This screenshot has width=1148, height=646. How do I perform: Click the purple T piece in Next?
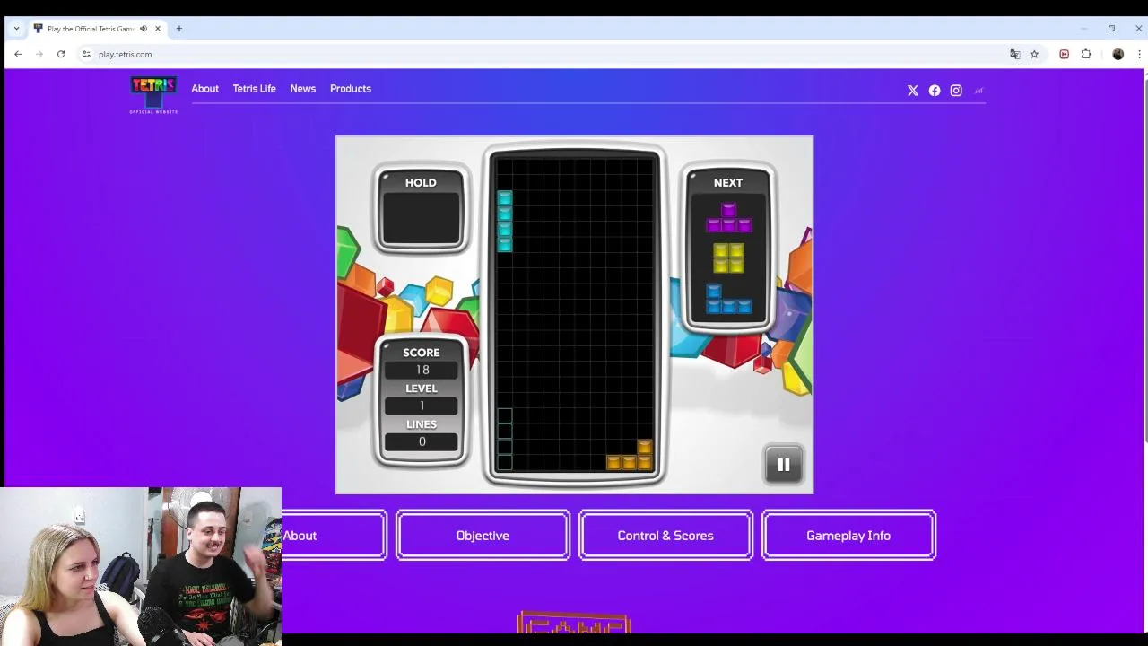[x=728, y=218]
